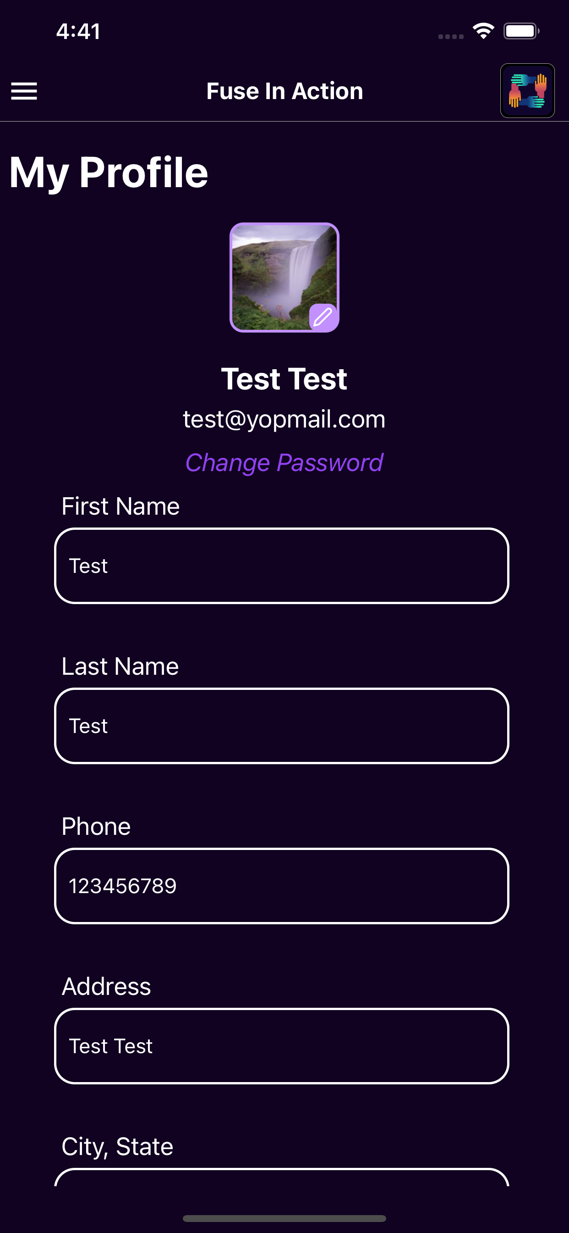This screenshot has width=569, height=1233.
Task: Tap the waterfall profile picture
Action: (x=284, y=277)
